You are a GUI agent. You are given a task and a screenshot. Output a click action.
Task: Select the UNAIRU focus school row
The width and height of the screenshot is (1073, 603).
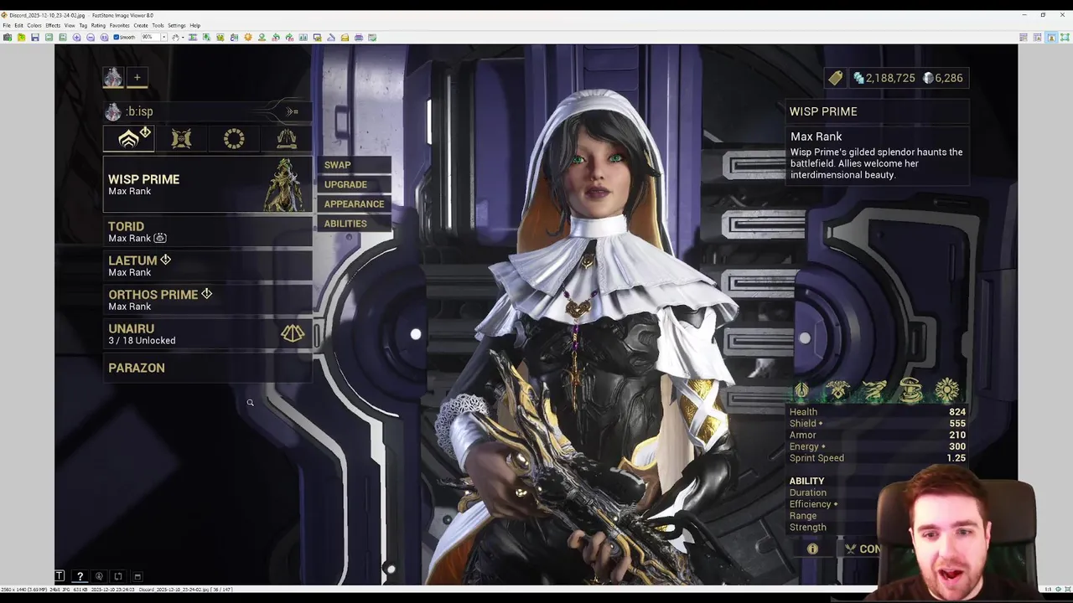[207, 334]
